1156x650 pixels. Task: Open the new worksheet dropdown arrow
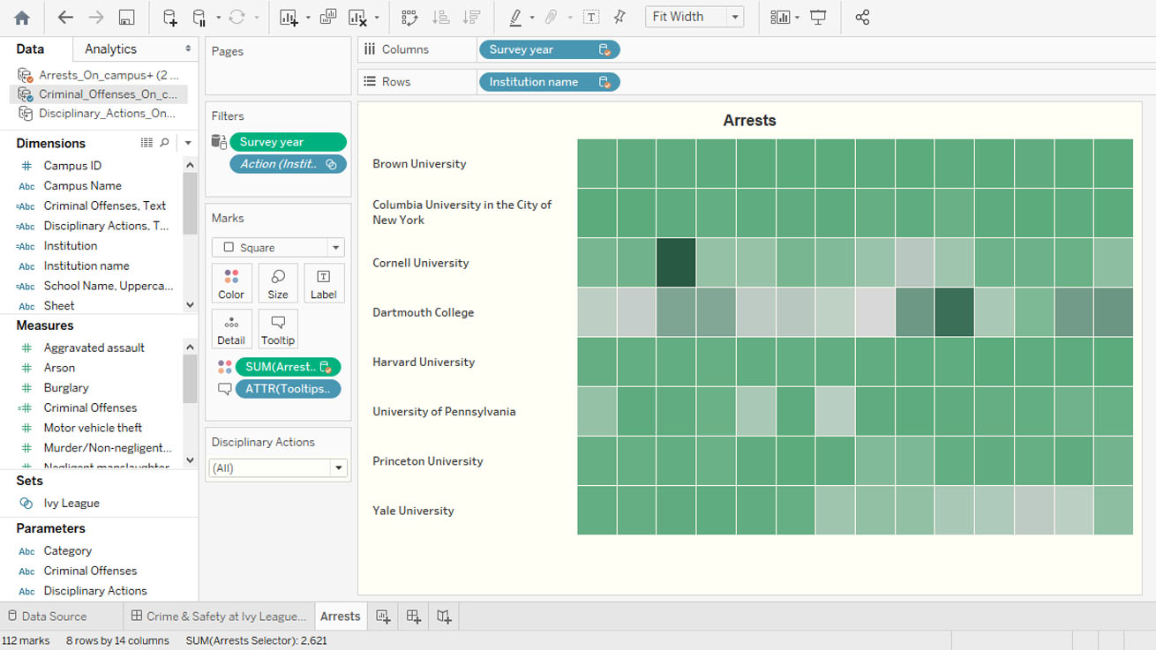click(x=308, y=18)
